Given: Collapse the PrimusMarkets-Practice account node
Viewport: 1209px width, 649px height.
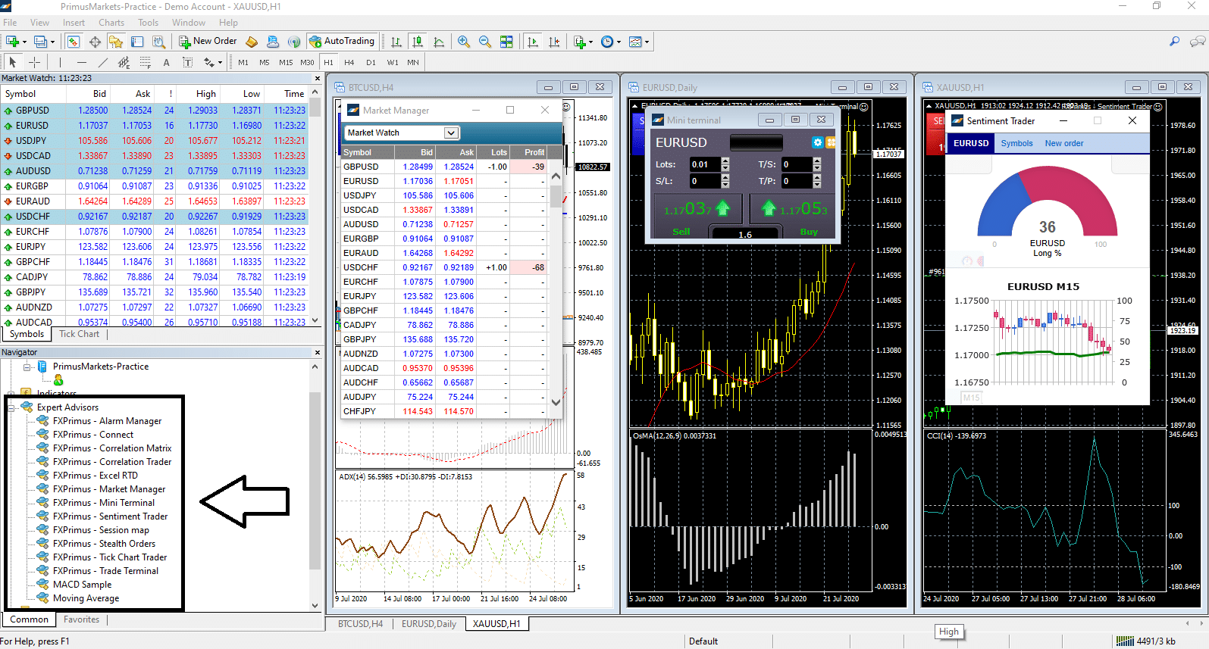Looking at the screenshot, I should (27, 367).
